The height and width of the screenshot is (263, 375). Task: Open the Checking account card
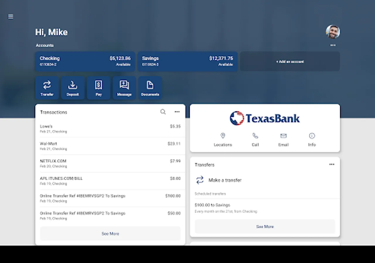(x=85, y=61)
